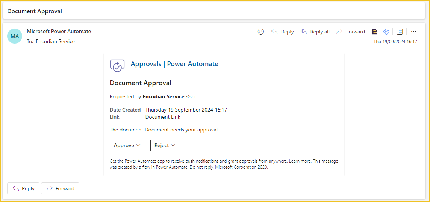Click the timestamp Thu 19/09/2024 16:17
The image size is (430, 202).
pos(395,42)
